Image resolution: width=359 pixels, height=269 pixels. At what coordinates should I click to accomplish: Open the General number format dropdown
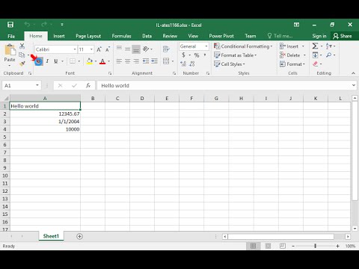pyautogui.click(x=206, y=46)
